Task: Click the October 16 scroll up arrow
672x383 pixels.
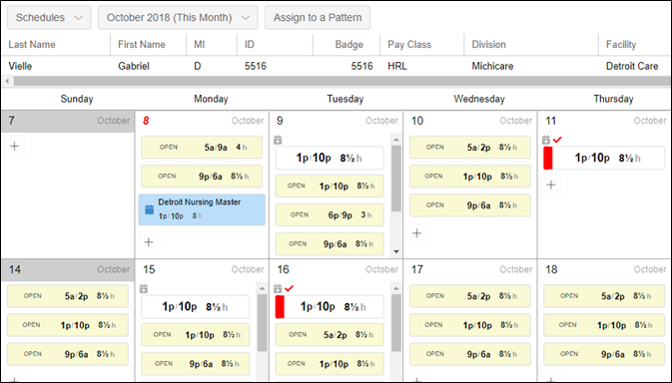Action: click(396, 288)
